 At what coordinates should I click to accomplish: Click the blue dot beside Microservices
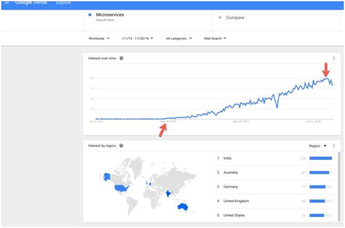pyautogui.click(x=90, y=15)
